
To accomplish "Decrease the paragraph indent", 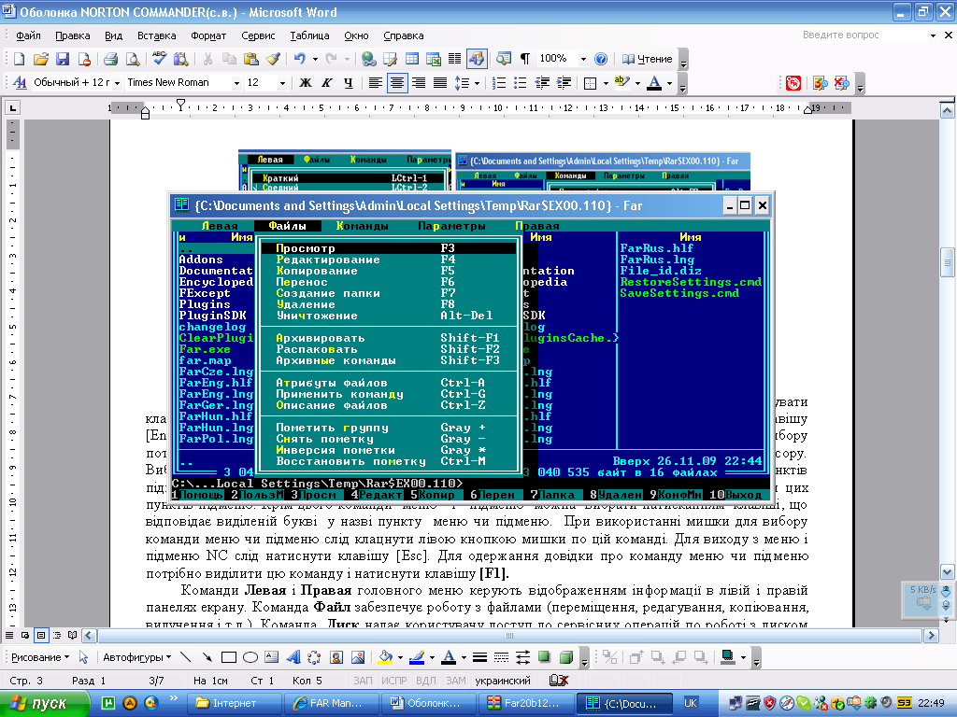I will pyautogui.click(x=541, y=83).
